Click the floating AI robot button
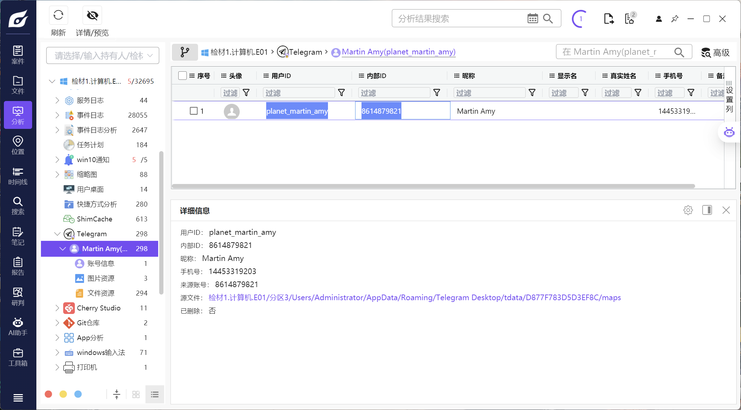The width and height of the screenshot is (741, 410). (729, 132)
